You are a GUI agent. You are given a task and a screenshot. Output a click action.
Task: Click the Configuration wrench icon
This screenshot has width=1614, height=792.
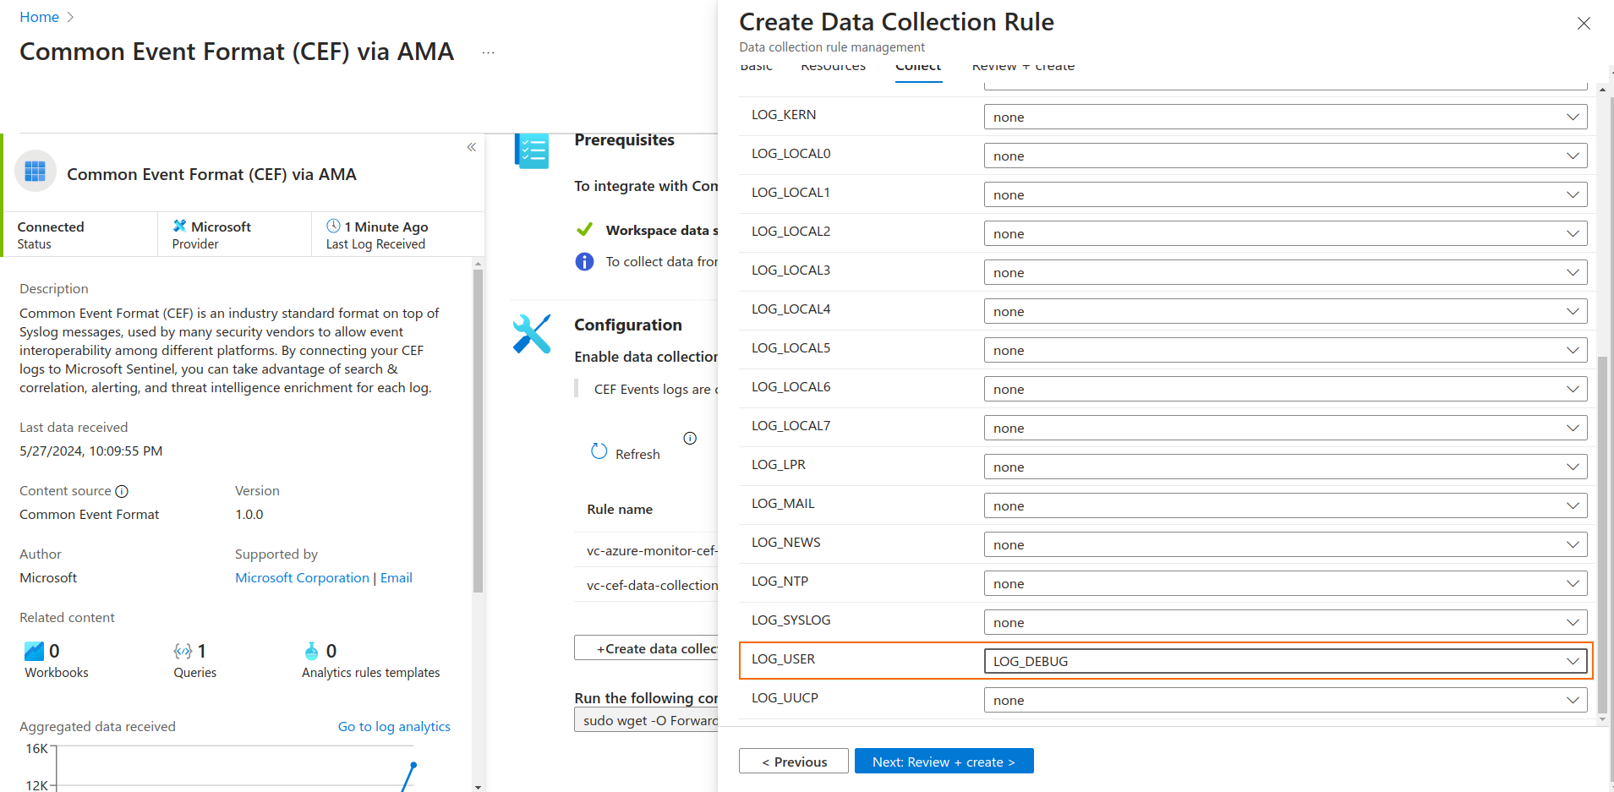pos(532,334)
